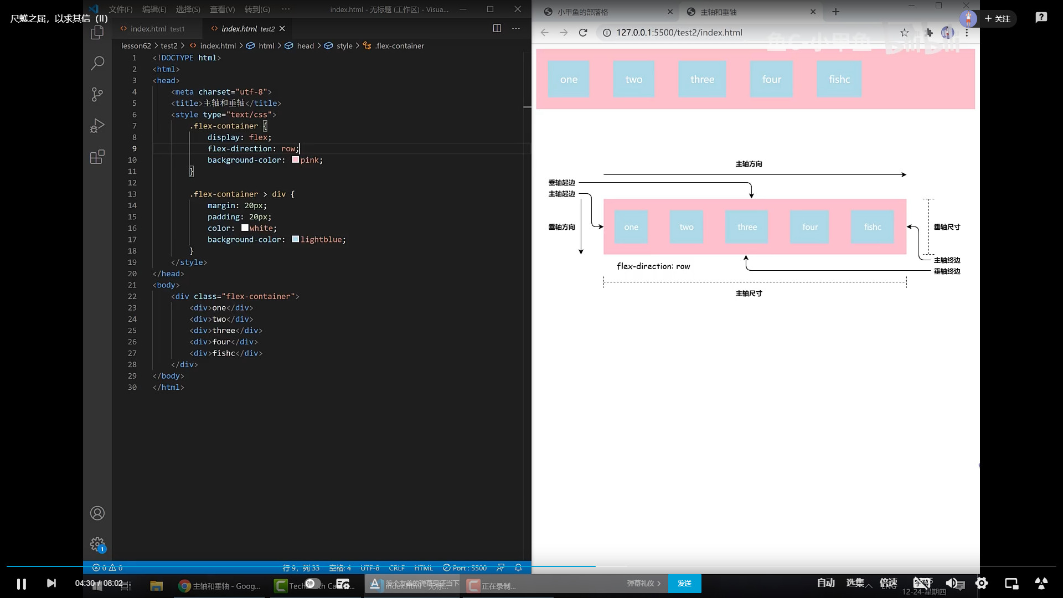
Task: Split the editor to the right
Action: tap(497, 28)
